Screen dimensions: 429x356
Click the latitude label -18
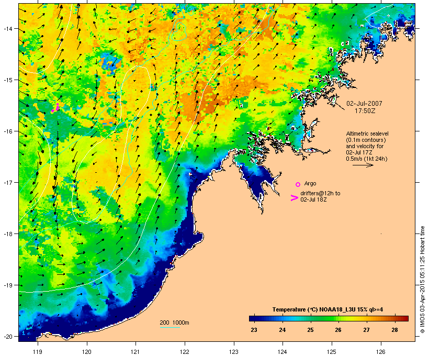(x=7, y=234)
